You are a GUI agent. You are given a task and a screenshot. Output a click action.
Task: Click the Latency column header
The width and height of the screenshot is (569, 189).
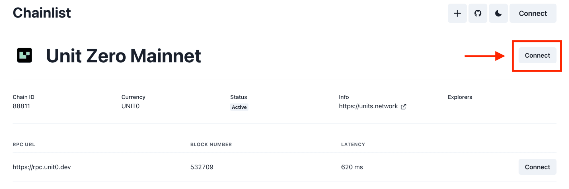coord(353,145)
